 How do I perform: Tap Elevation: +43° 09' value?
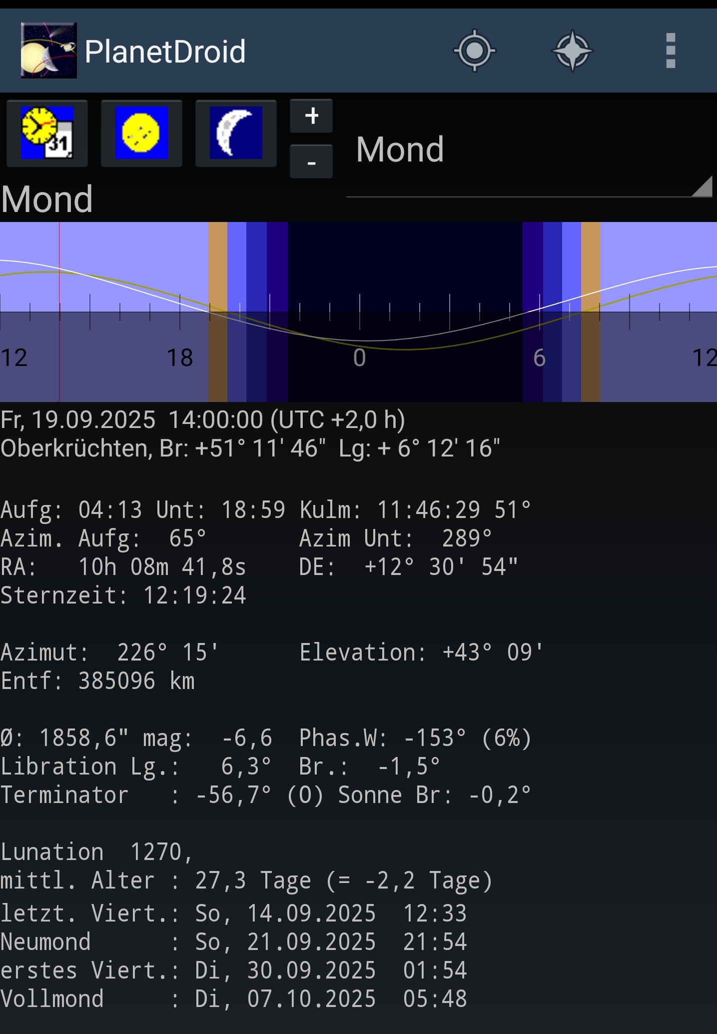click(421, 652)
